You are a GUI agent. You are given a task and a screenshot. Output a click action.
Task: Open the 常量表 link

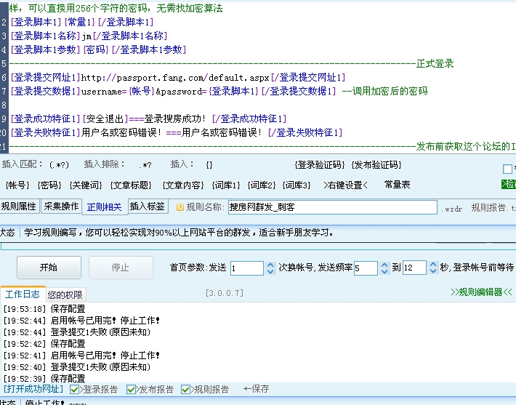(x=398, y=185)
